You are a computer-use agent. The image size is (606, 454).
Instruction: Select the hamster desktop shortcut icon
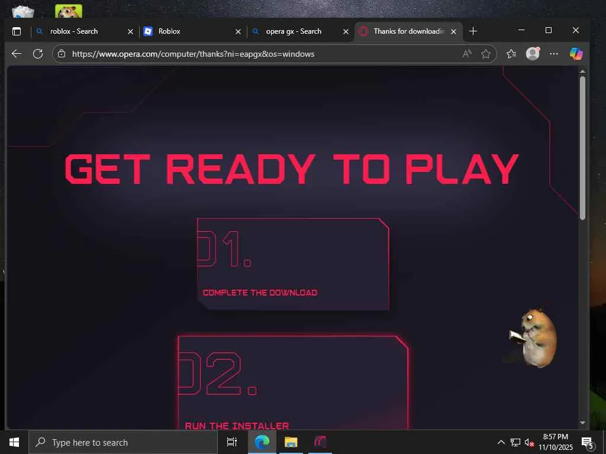click(69, 11)
